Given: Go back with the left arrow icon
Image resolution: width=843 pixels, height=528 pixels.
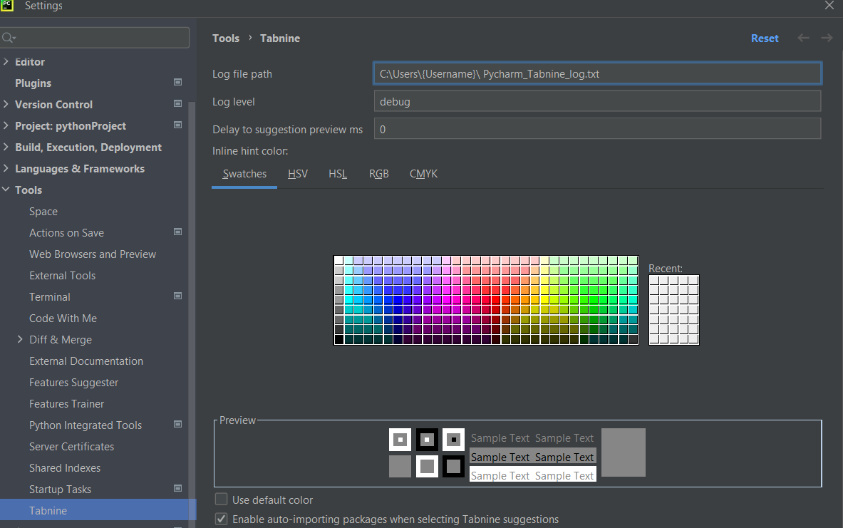Looking at the screenshot, I should pos(803,38).
